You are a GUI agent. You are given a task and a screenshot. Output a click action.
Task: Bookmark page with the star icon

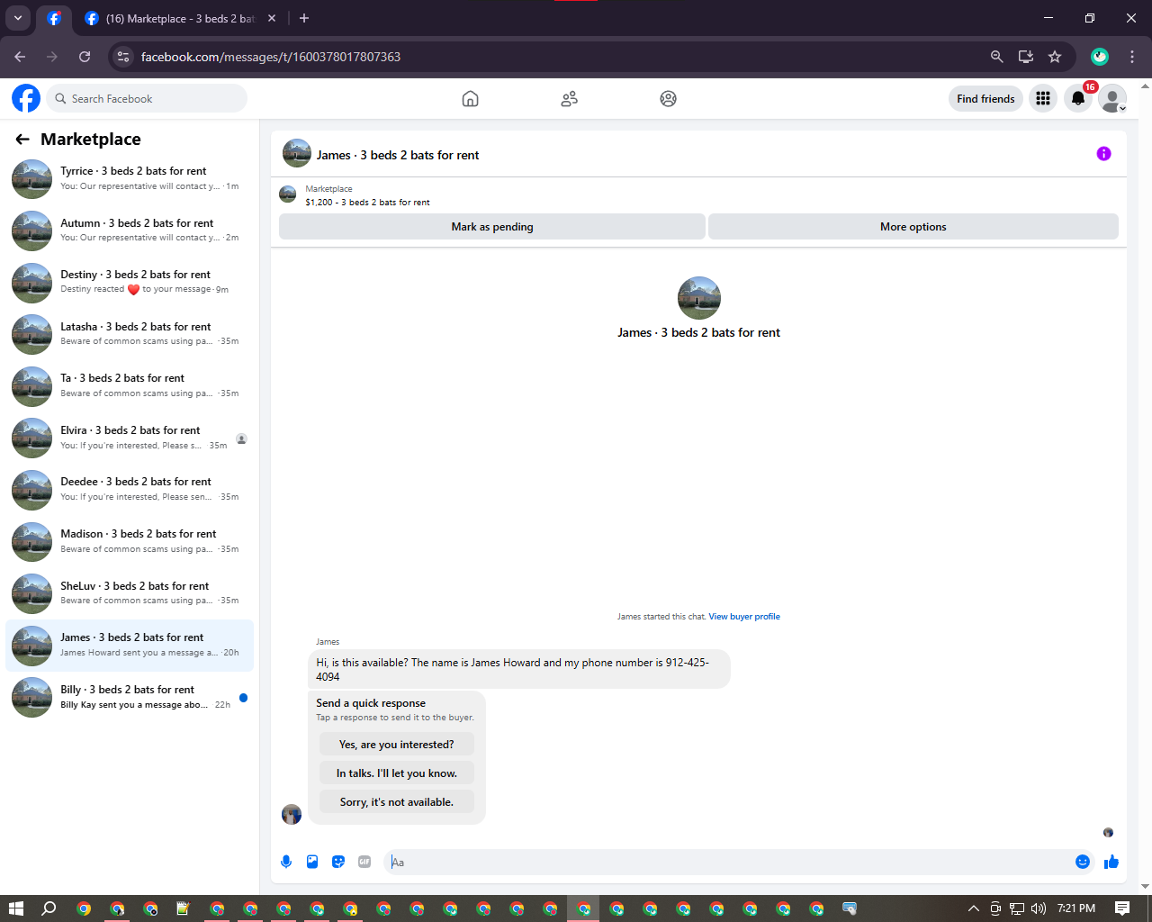(1055, 57)
